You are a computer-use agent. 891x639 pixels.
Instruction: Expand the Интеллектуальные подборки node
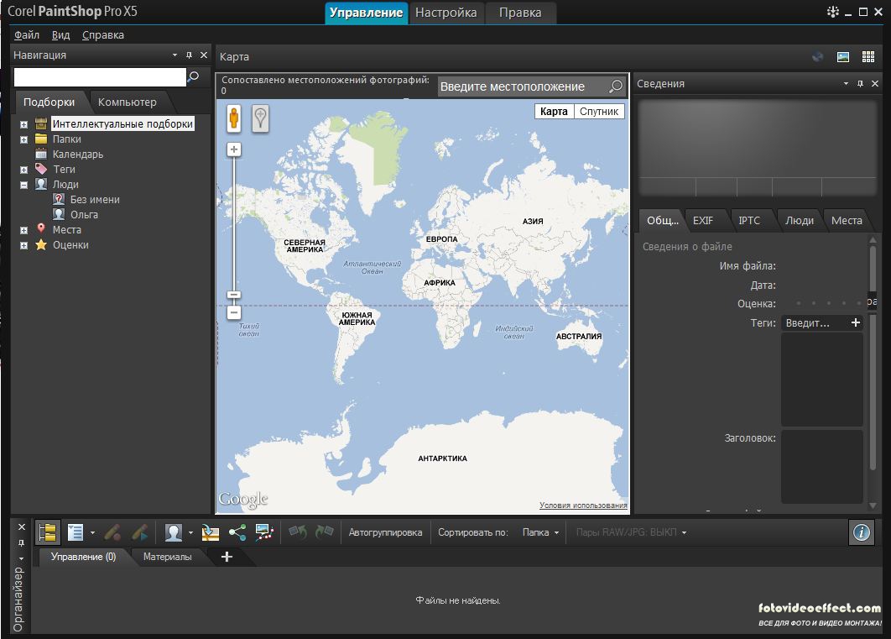23,124
